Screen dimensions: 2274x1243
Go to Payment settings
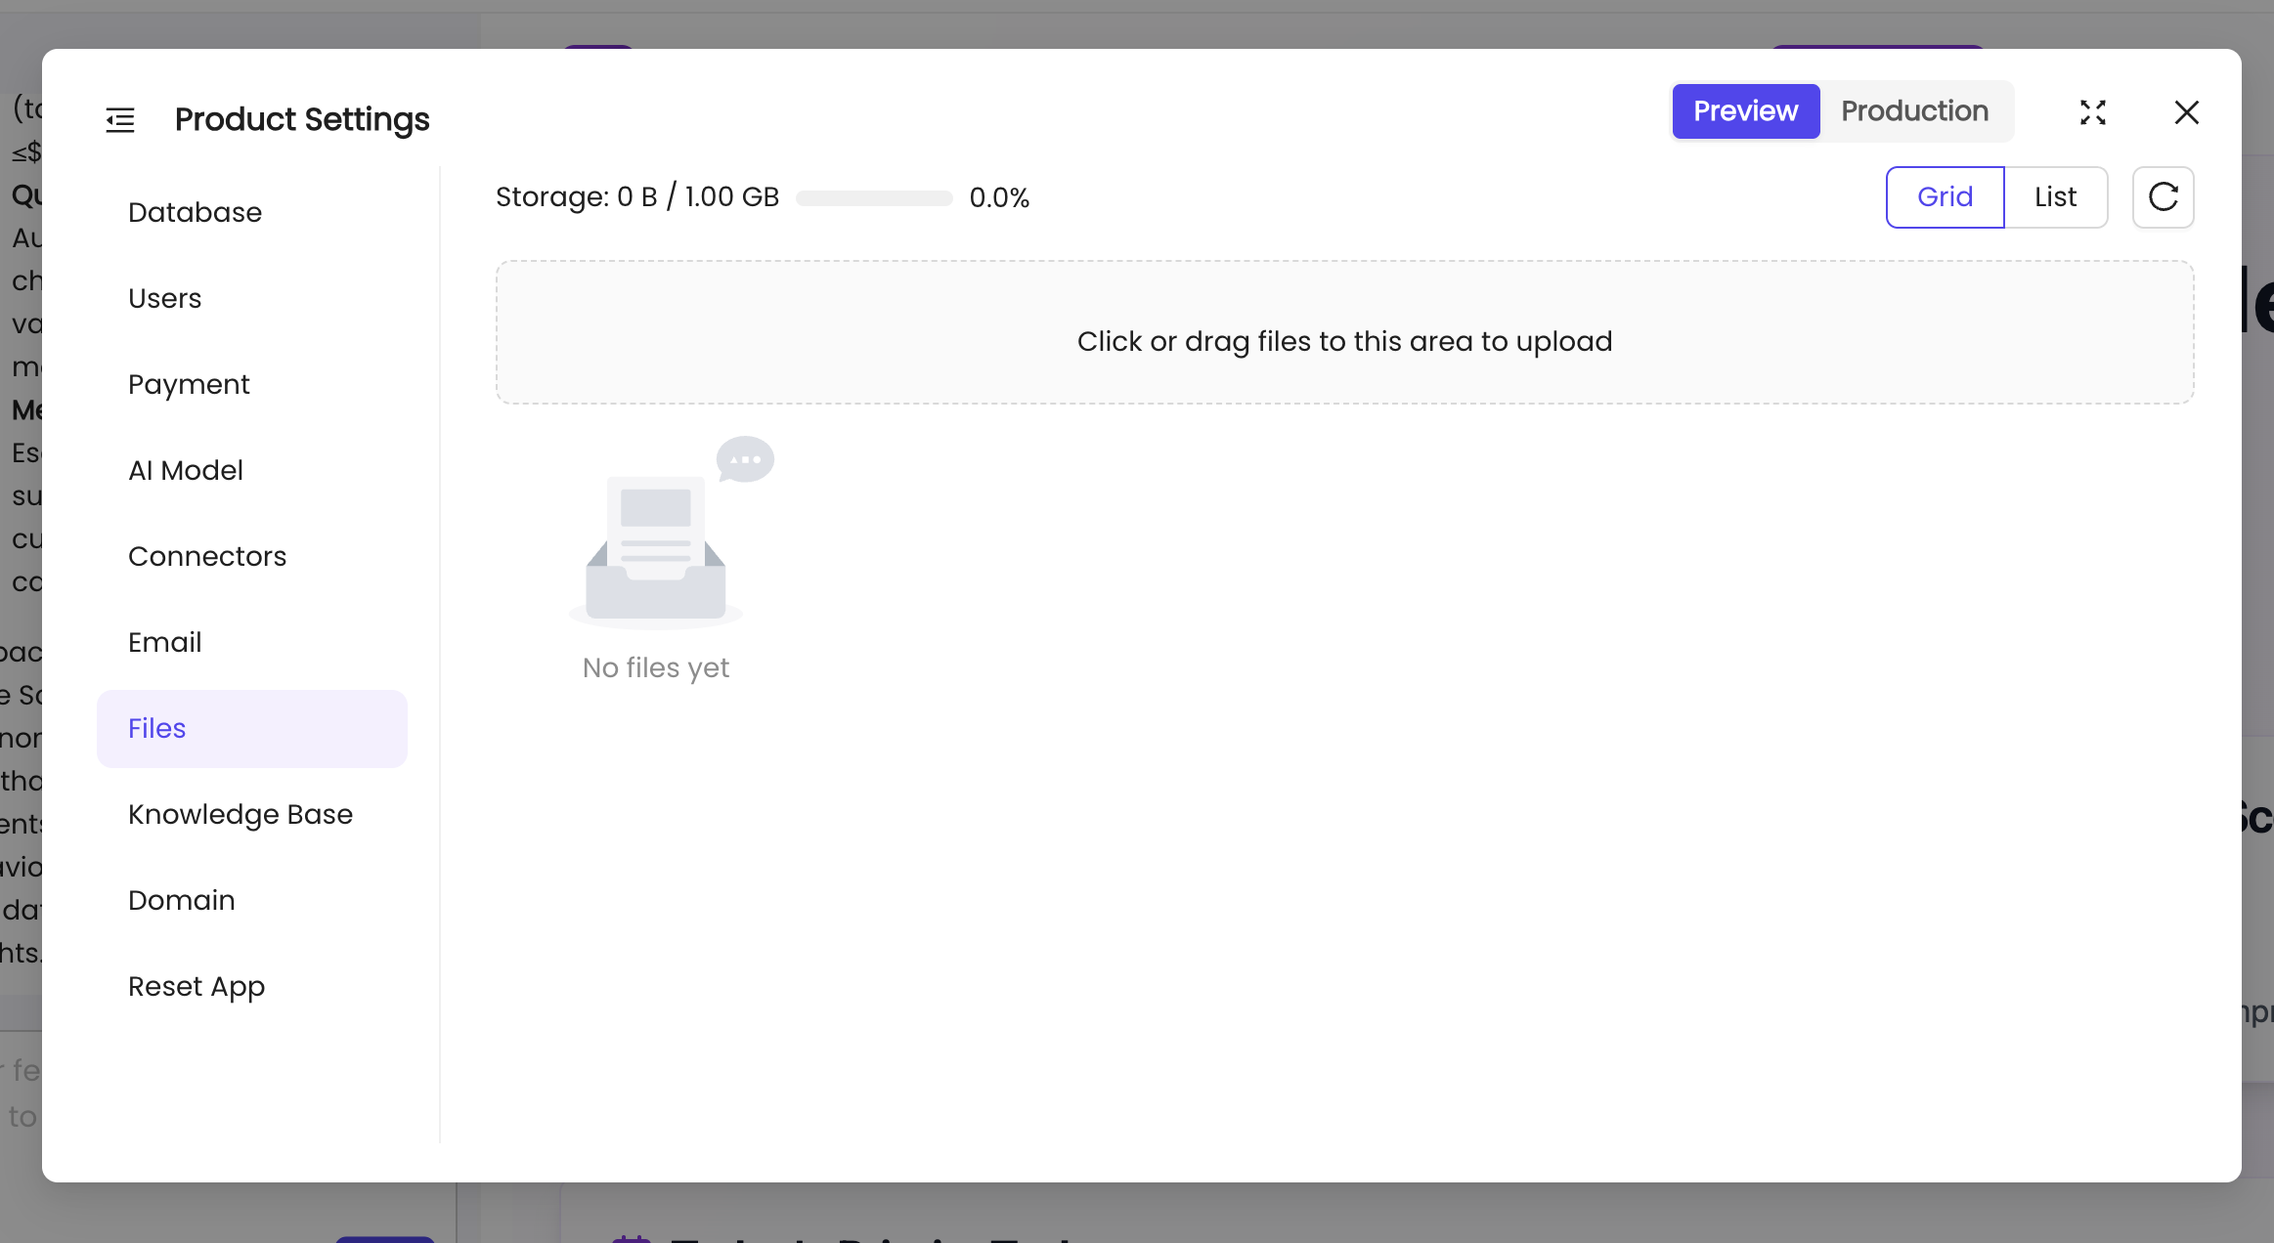(189, 384)
